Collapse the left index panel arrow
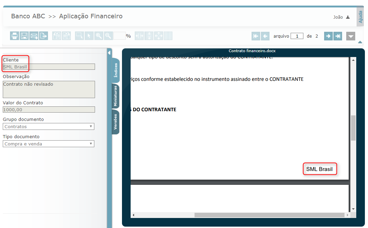The image size is (368, 228). tap(109, 53)
